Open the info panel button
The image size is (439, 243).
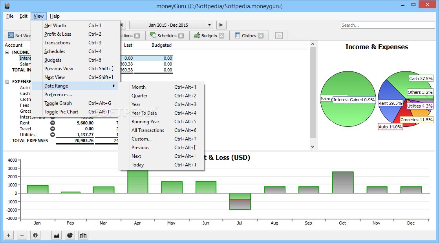click(x=35, y=235)
